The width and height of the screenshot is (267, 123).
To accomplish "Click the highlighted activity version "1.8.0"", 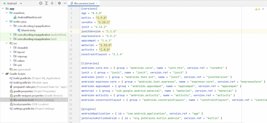I will [x=105, y=50].
